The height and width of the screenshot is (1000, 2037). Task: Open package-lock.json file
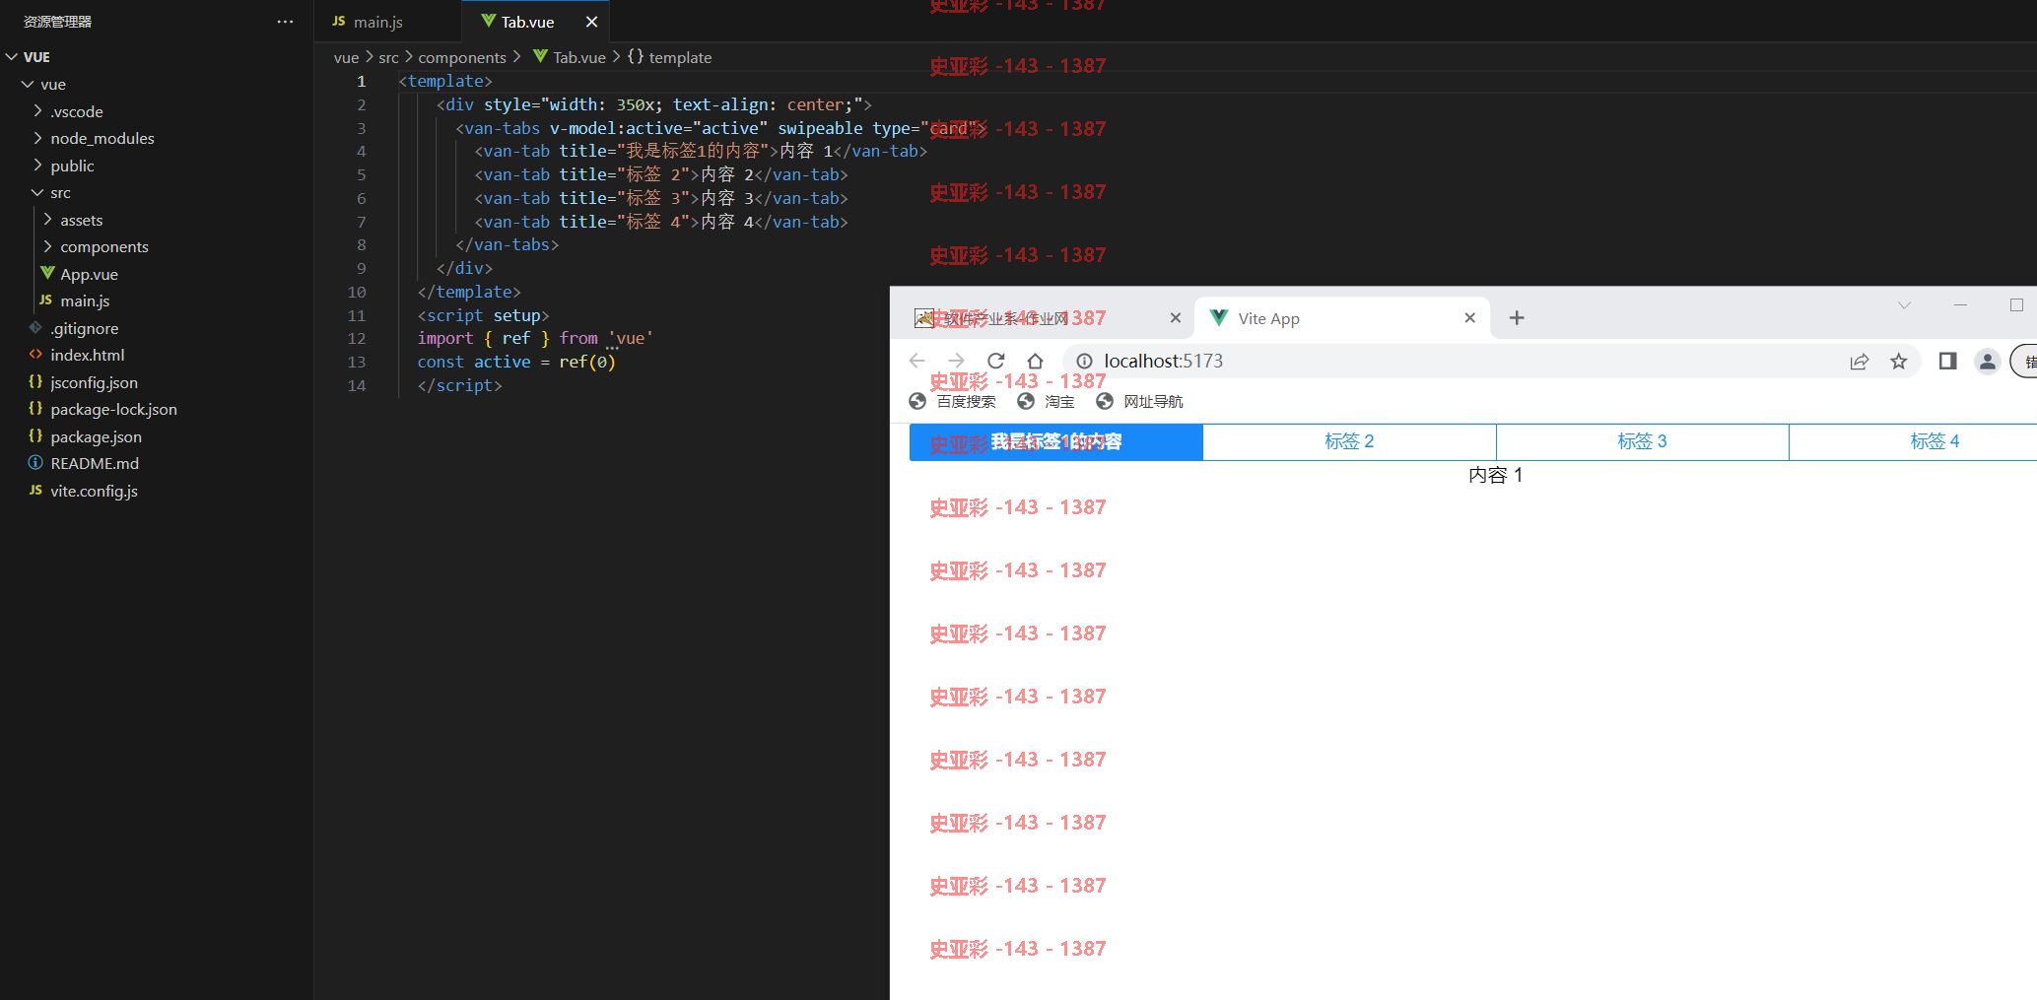click(x=113, y=409)
